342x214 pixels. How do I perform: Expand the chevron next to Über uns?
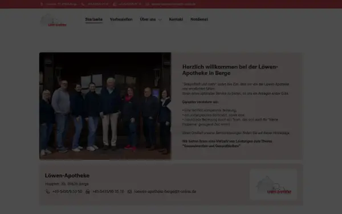(160, 19)
